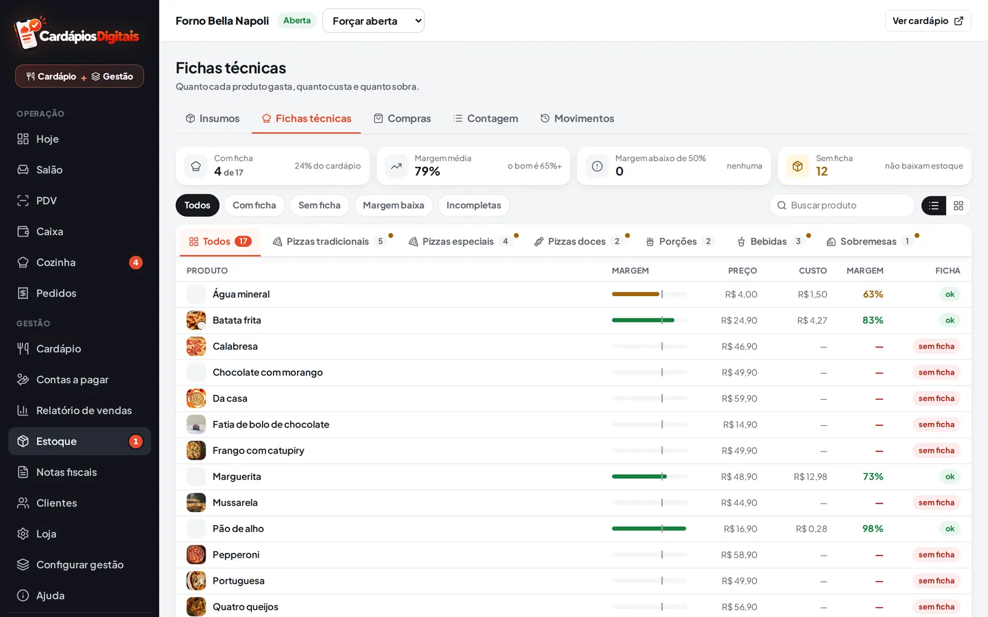This screenshot has width=988, height=617.
Task: Open Configurar gestão
Action: pos(79,565)
